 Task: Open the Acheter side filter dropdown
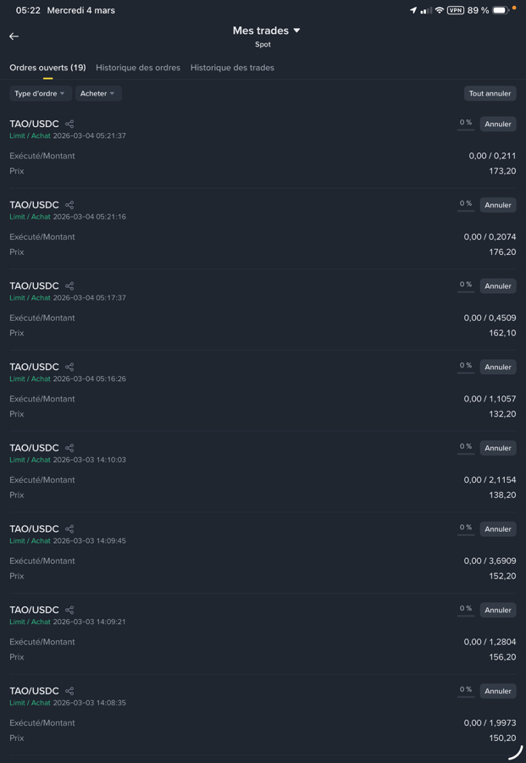click(98, 94)
